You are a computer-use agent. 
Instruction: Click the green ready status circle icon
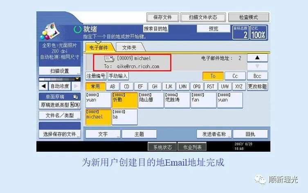[77, 29]
